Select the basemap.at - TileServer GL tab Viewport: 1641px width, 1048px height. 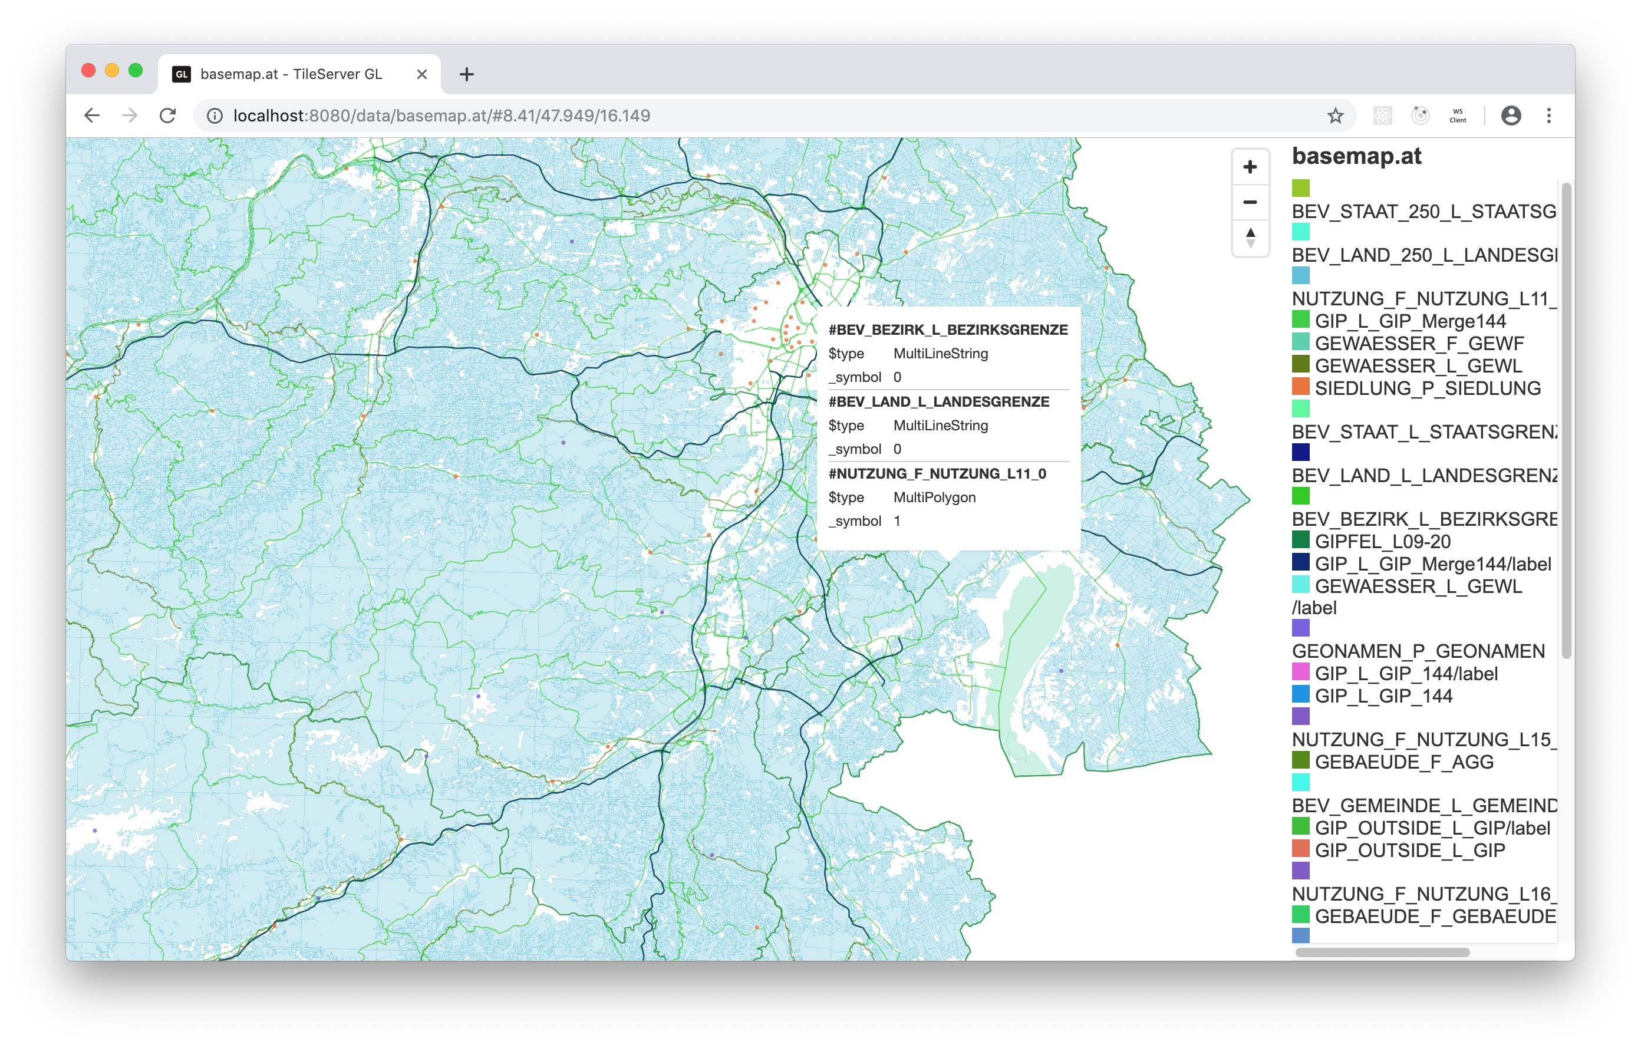[x=291, y=74]
